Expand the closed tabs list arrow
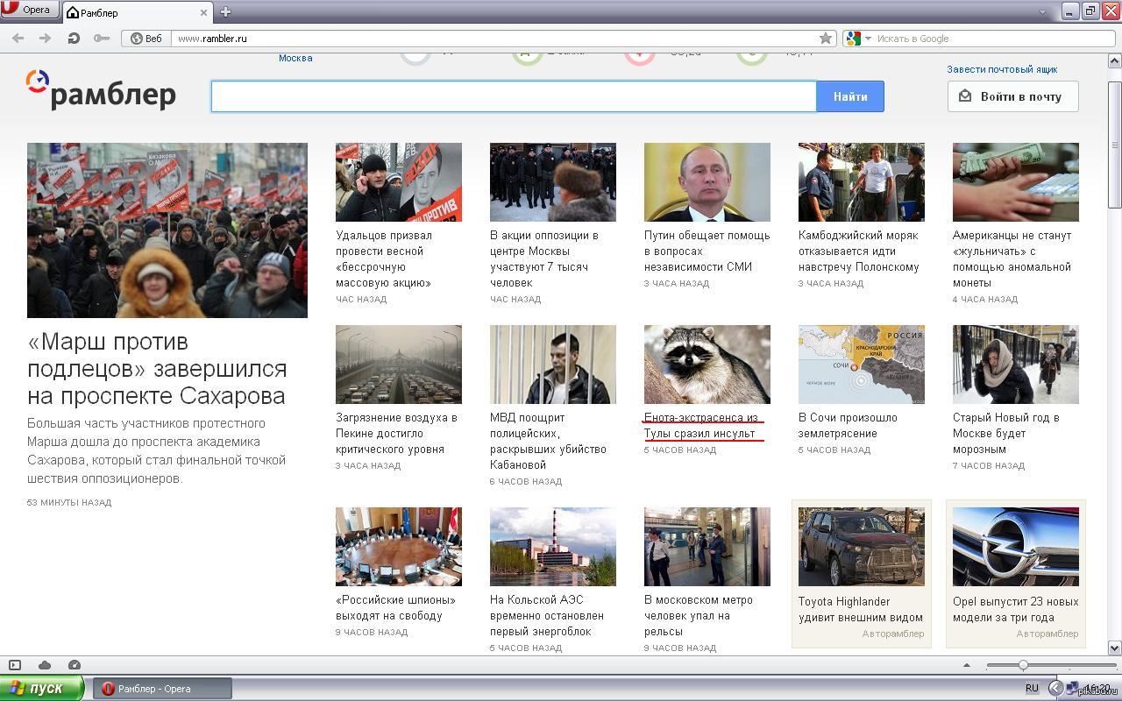1122x701 pixels. click(1042, 12)
